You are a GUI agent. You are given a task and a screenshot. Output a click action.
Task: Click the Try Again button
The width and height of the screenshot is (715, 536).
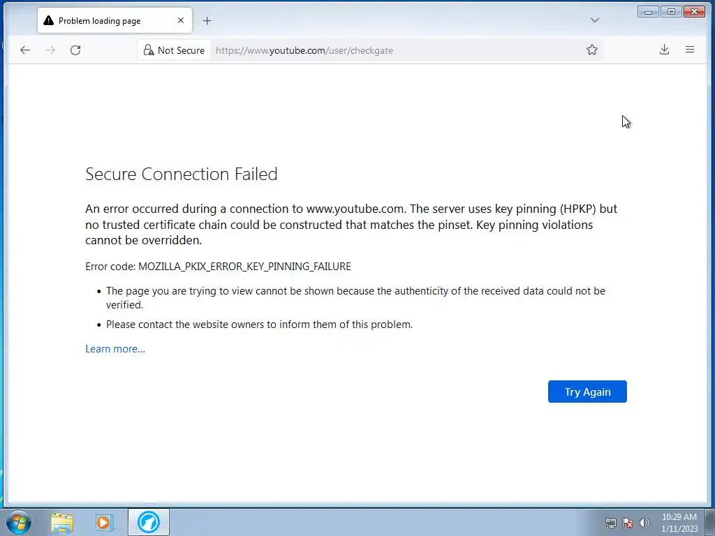pyautogui.click(x=587, y=392)
